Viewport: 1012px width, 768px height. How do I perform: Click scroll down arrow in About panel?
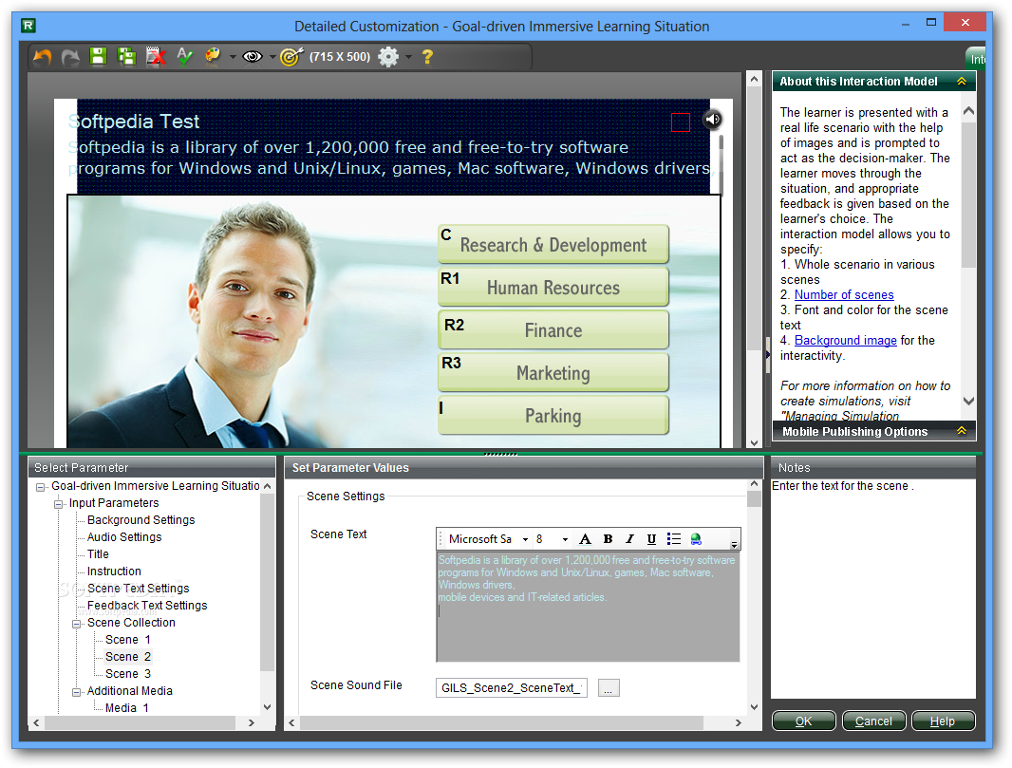(x=968, y=401)
